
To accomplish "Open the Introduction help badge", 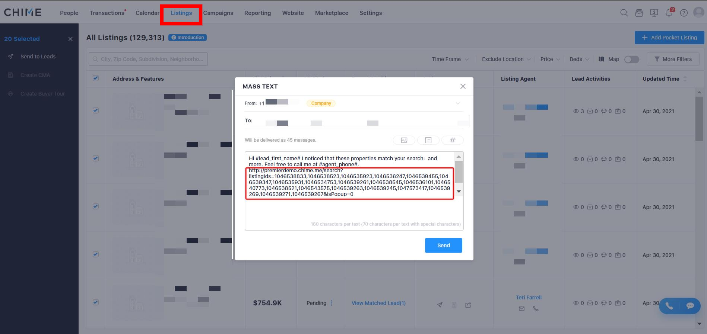I will [x=187, y=38].
